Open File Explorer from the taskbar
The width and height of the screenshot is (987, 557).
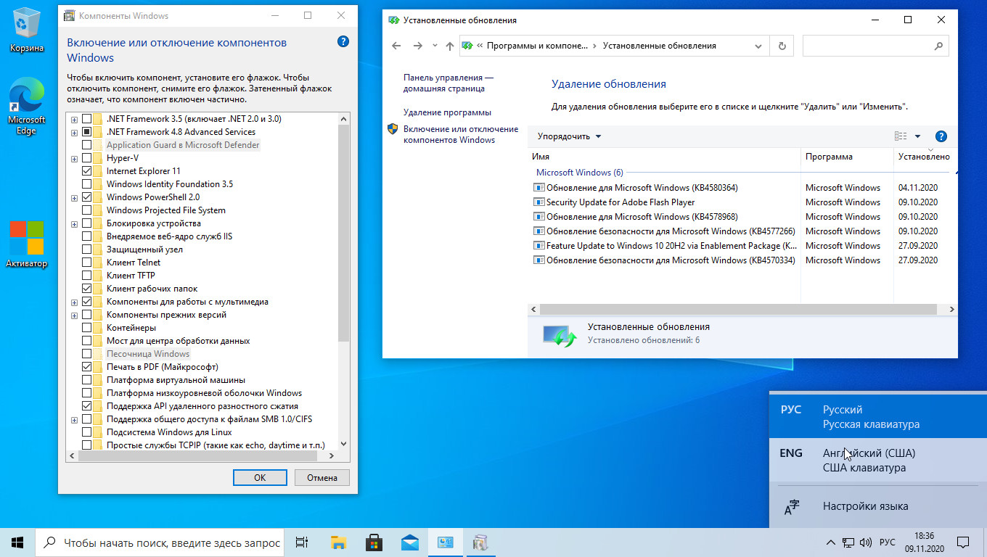pos(338,542)
